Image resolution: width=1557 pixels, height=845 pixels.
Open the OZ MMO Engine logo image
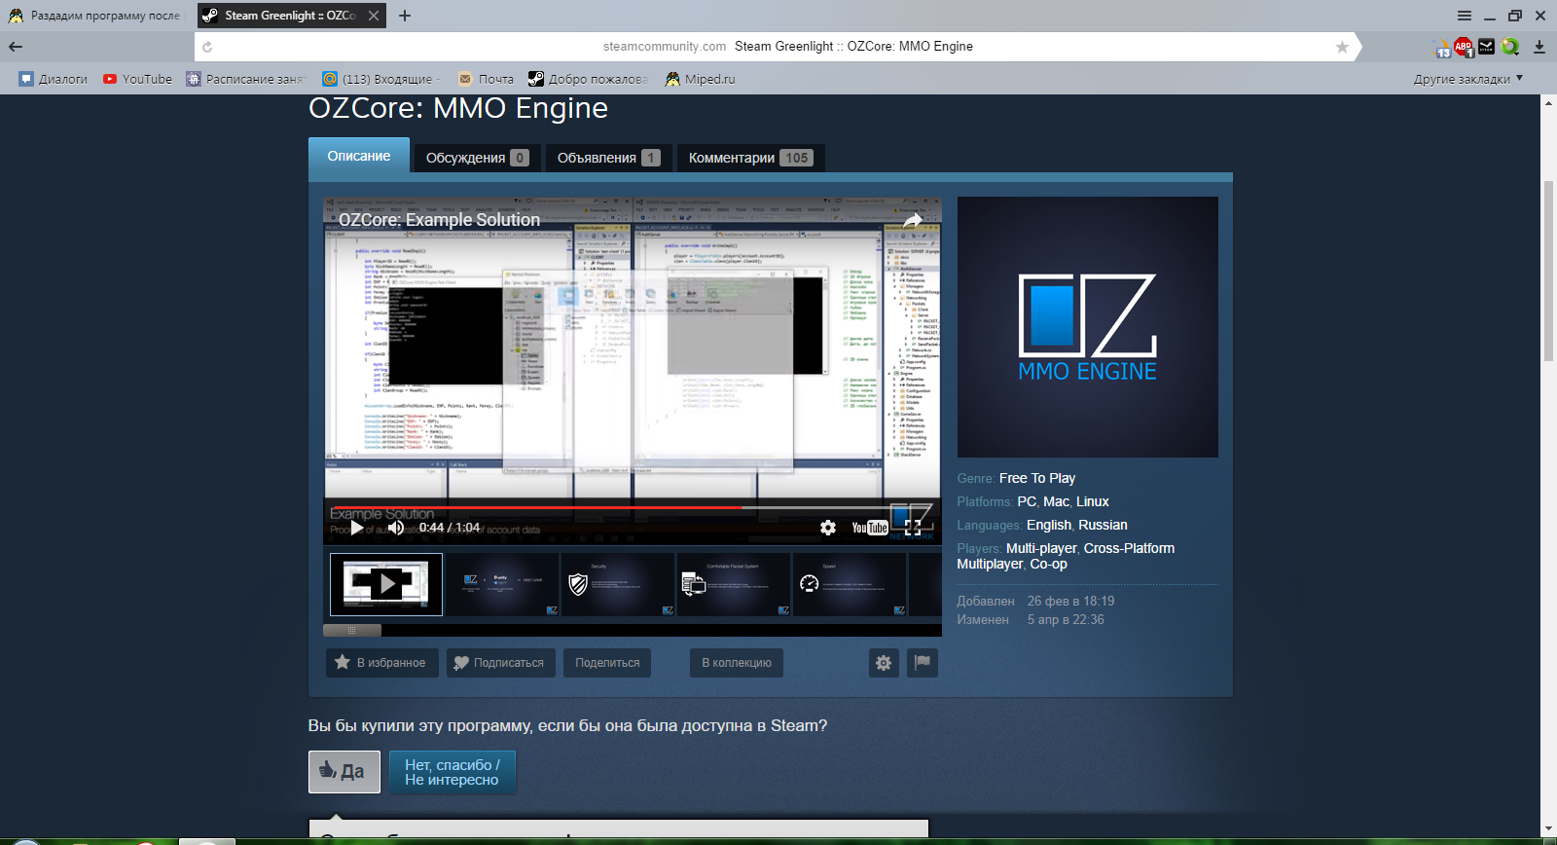click(1088, 327)
